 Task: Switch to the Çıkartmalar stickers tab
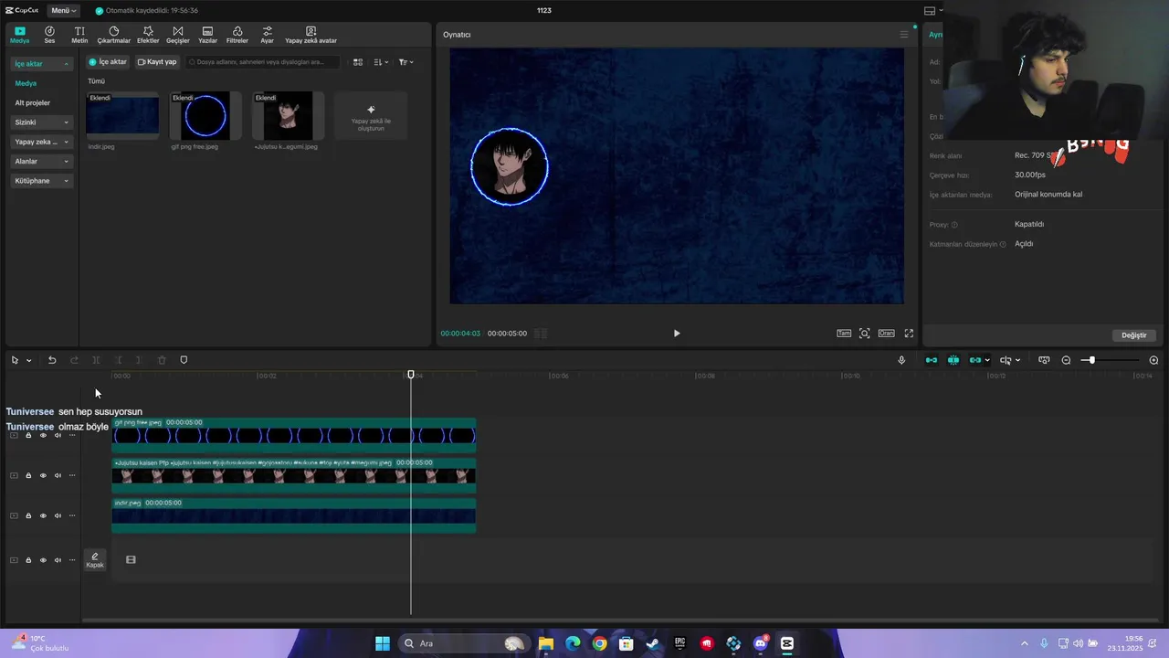(x=114, y=35)
